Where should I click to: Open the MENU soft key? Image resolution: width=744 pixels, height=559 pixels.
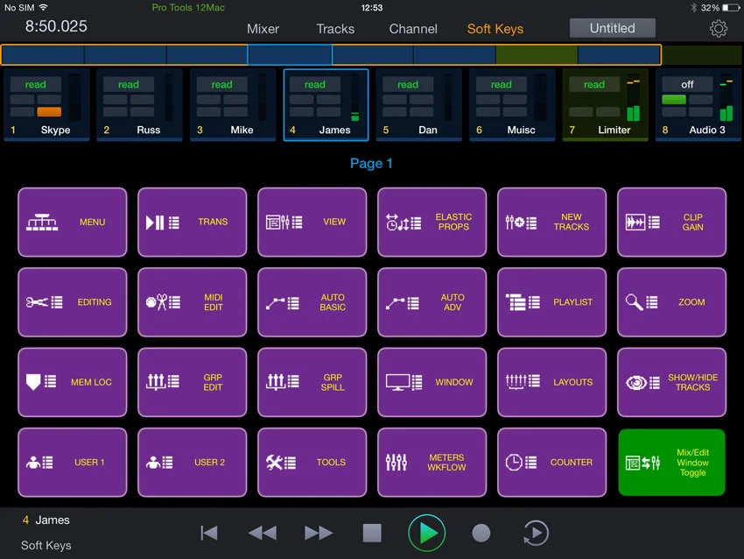[72, 223]
